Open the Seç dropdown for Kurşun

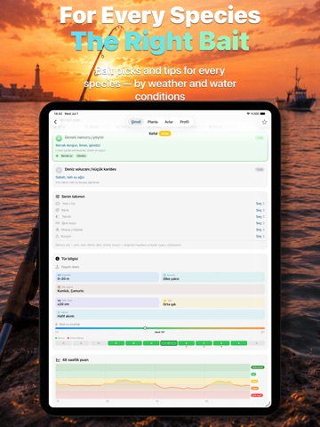pos(260,237)
